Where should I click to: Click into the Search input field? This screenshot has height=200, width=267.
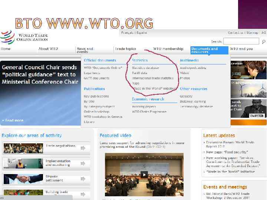click(241, 41)
